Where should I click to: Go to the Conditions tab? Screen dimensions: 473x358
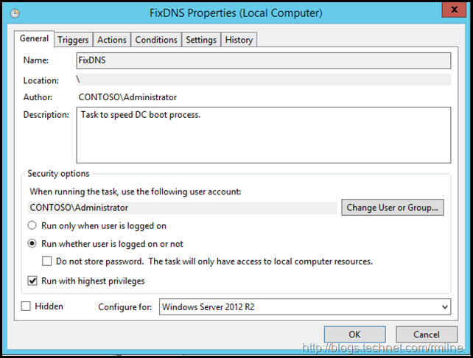156,40
